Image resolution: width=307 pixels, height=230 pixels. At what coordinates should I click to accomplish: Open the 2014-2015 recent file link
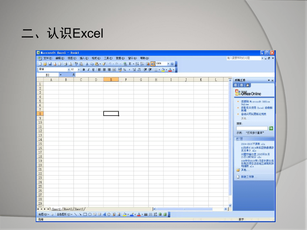253,144
